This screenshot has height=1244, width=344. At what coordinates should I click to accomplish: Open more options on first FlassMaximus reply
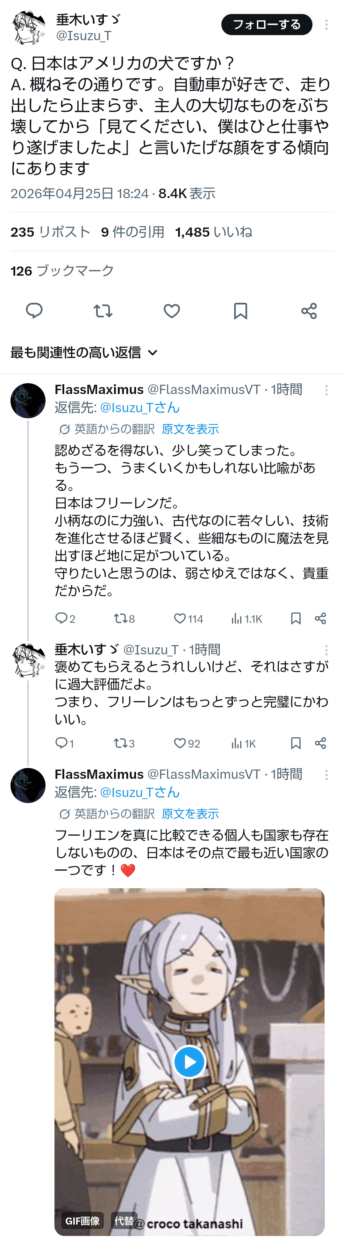326,390
